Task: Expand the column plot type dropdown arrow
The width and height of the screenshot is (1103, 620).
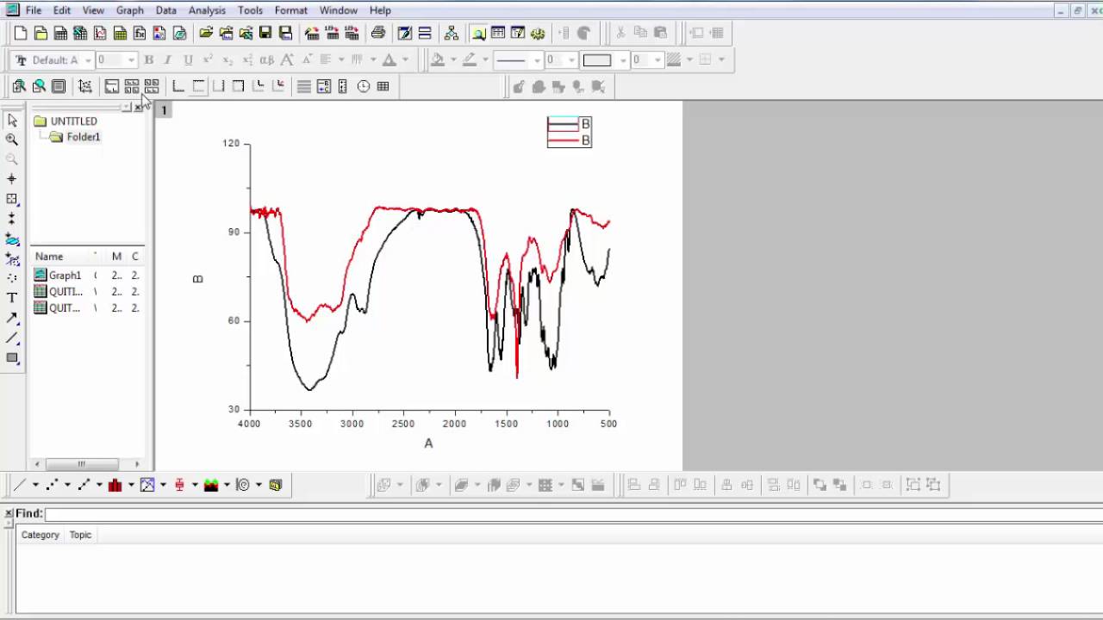Action: (x=130, y=485)
